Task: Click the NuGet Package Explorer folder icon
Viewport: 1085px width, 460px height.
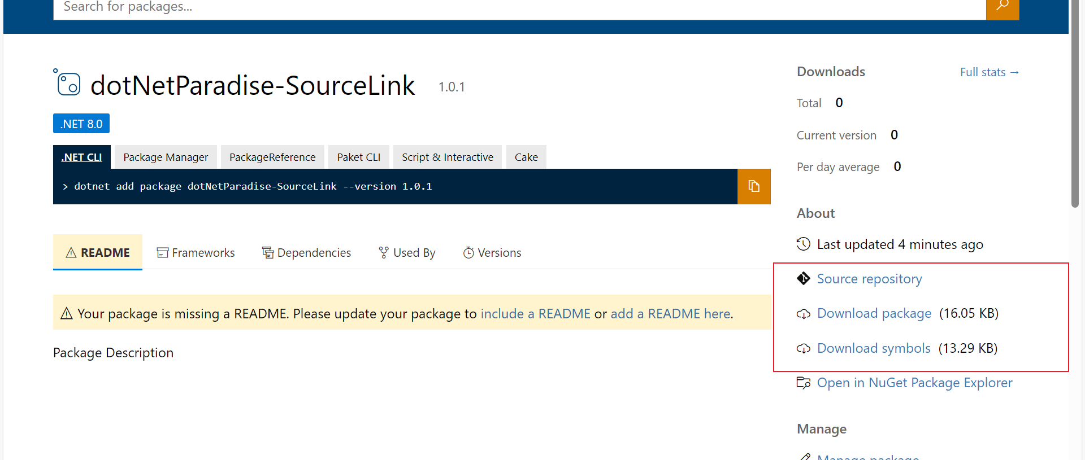Action: (x=804, y=383)
